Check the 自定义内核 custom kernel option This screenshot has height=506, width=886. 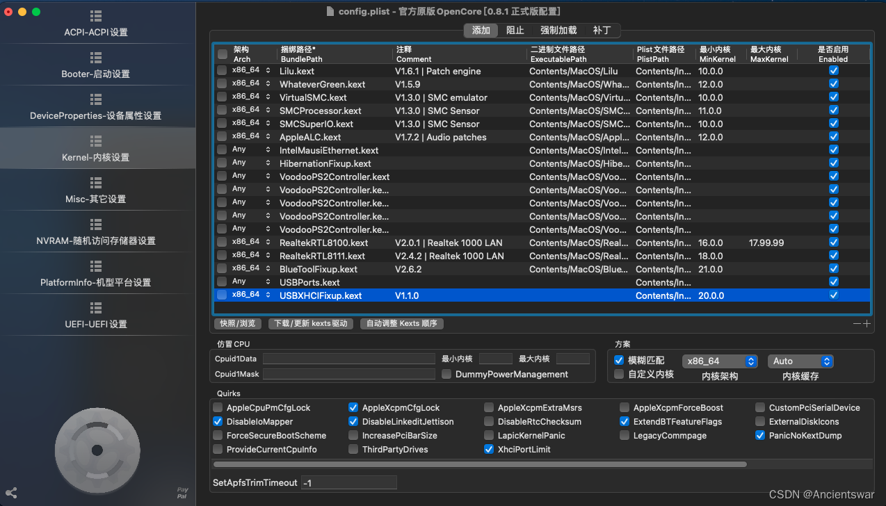pos(619,374)
